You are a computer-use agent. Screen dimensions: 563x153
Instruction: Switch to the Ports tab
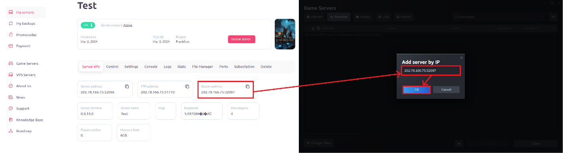click(x=224, y=67)
